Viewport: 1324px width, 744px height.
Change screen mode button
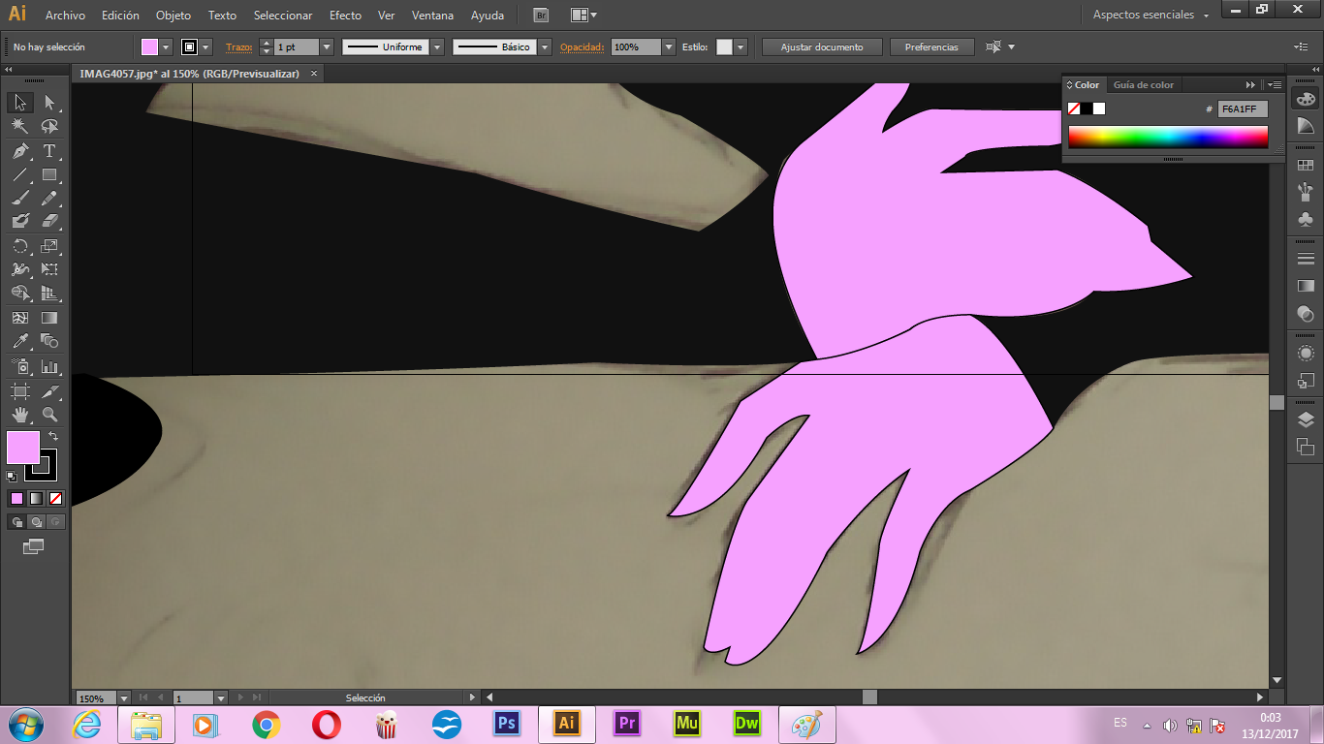tap(34, 546)
